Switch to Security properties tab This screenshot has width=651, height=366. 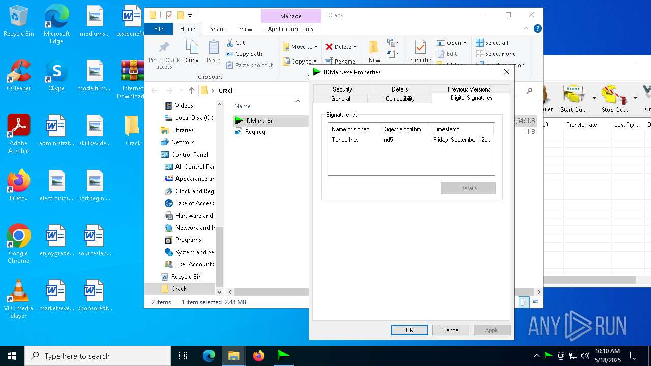(342, 89)
